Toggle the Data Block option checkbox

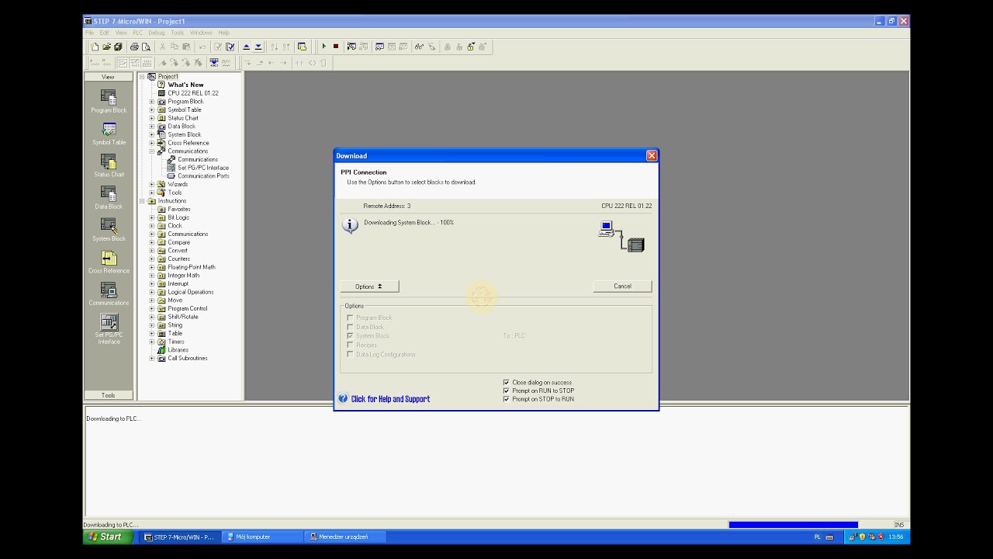coord(350,327)
